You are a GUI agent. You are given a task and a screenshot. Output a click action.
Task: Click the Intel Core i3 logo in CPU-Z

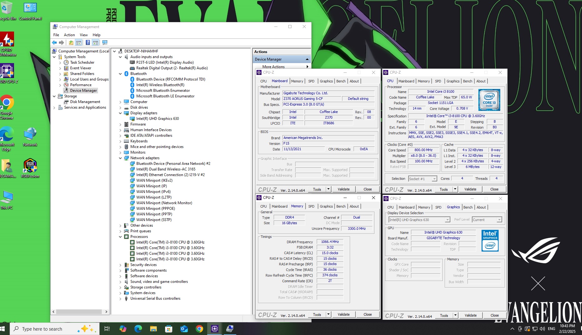(x=489, y=100)
